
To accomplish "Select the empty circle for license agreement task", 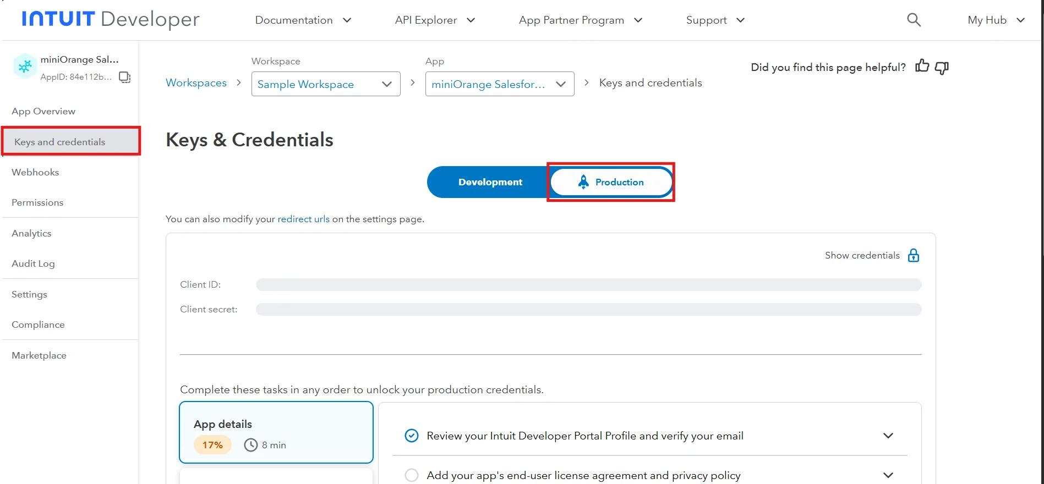I will [x=412, y=475].
